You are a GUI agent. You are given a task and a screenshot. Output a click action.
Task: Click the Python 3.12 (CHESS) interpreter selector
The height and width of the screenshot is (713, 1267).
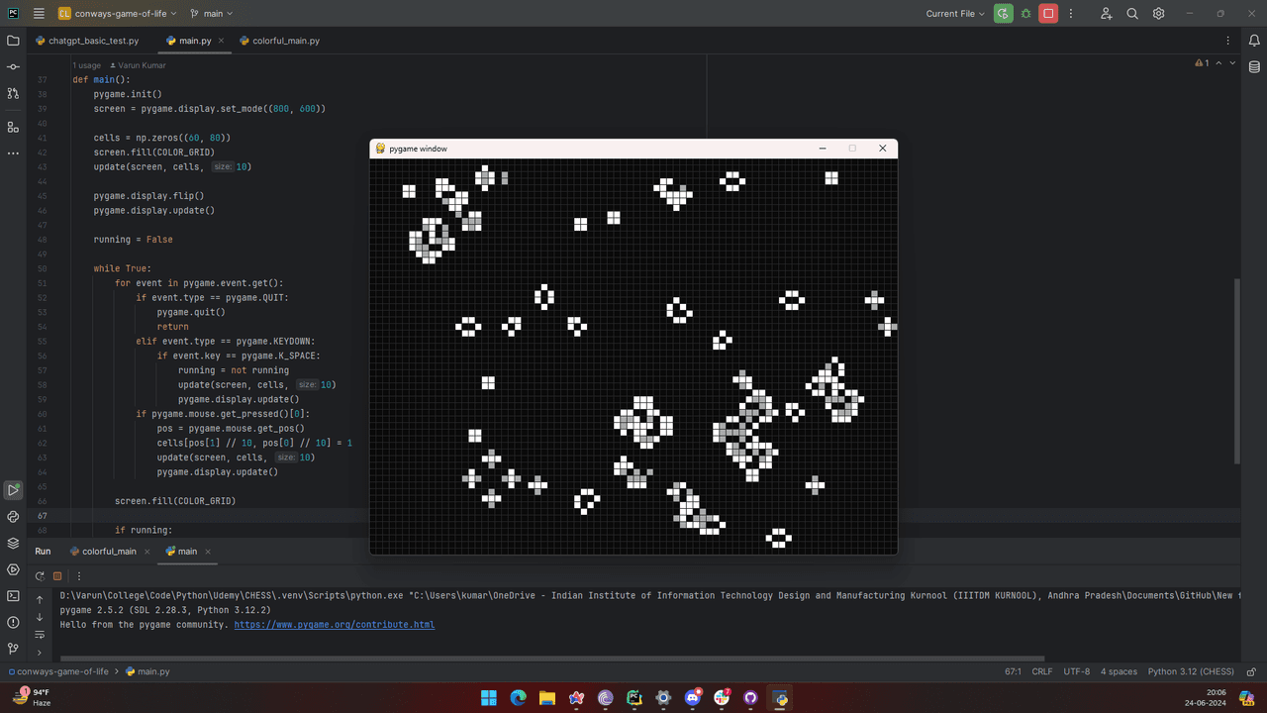pos(1191,671)
